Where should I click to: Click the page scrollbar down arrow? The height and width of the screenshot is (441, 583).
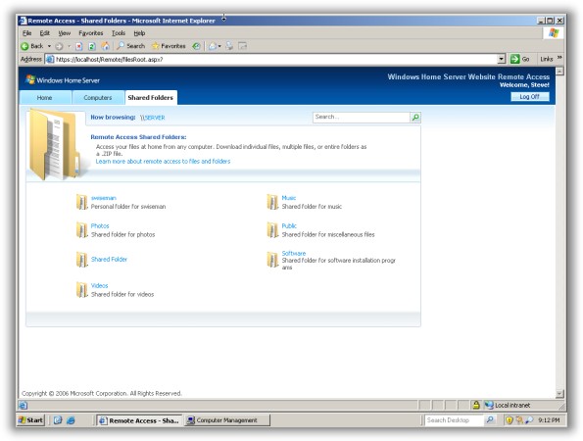[559, 393]
